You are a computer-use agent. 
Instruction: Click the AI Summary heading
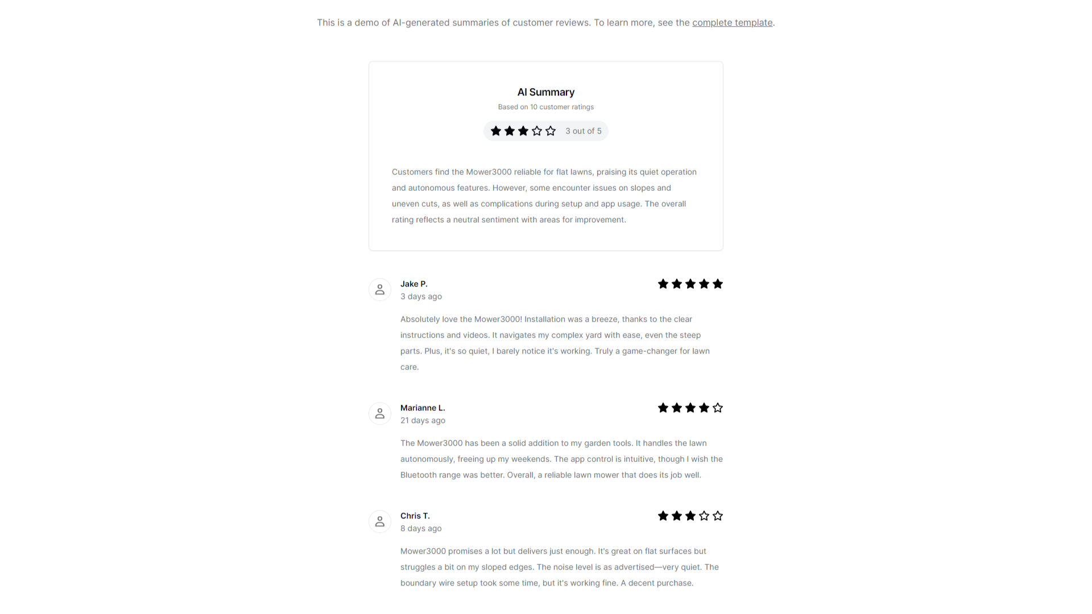pos(545,92)
